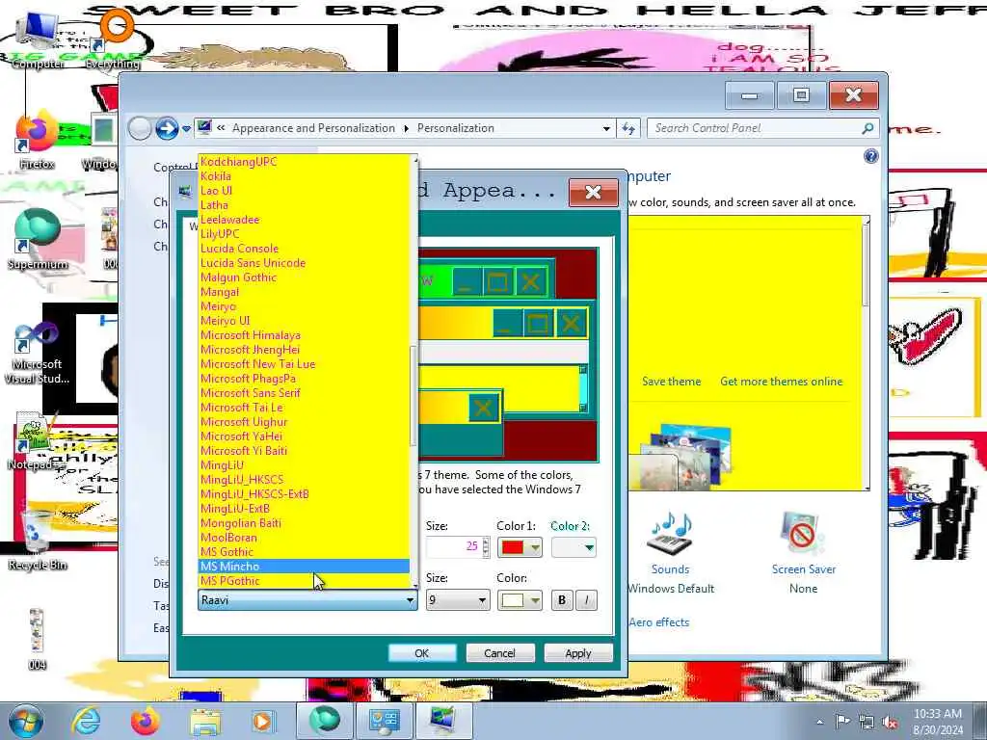Open Microsoft Visual Studio desktop shortcut

tap(38, 353)
